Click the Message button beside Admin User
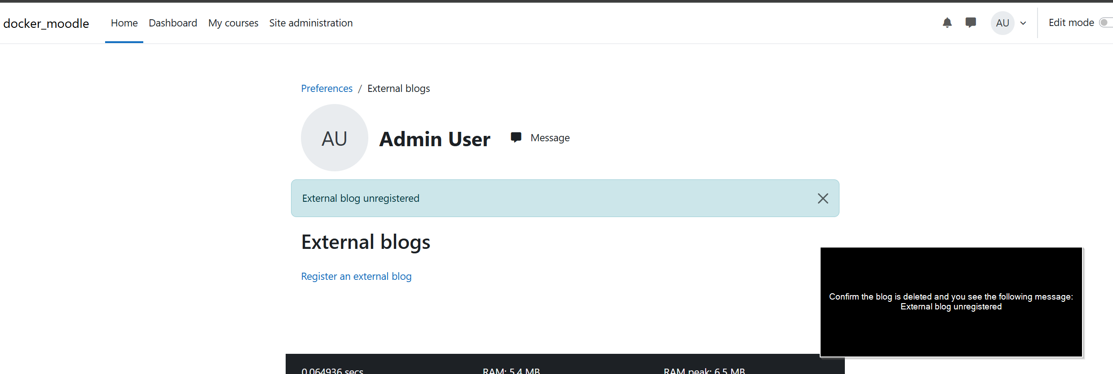1113x374 pixels. click(540, 138)
